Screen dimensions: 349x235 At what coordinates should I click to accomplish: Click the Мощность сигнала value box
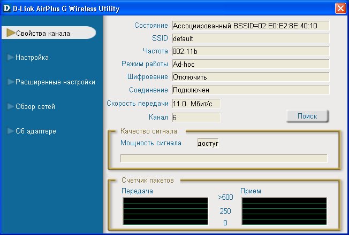pos(208,143)
